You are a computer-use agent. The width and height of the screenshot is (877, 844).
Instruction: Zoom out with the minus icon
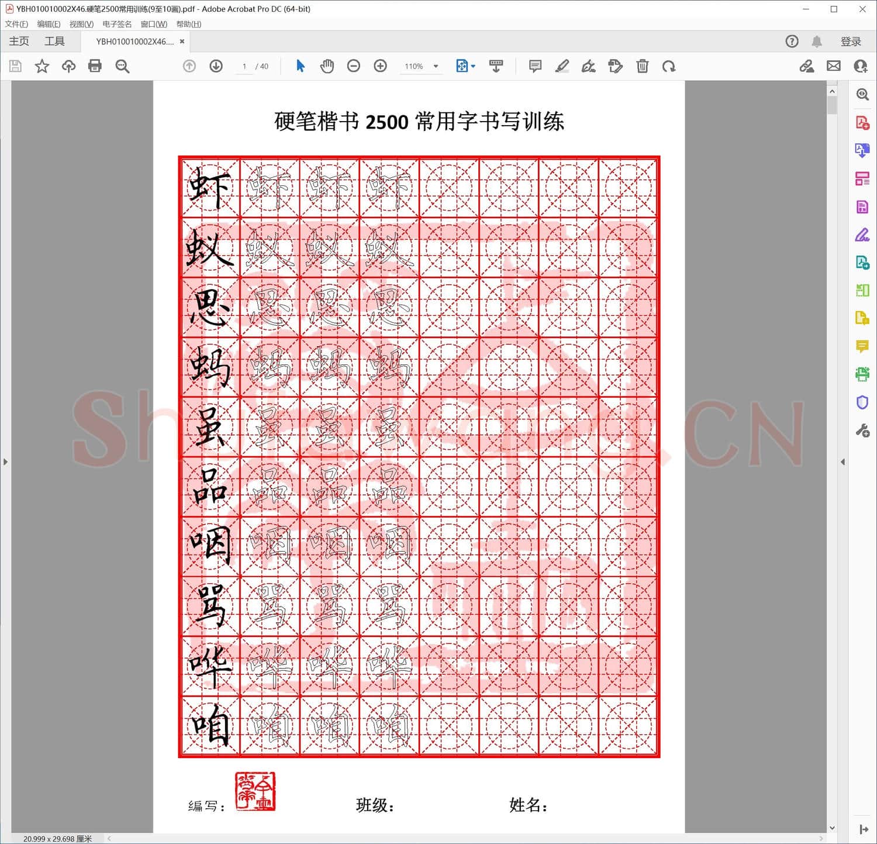pos(354,66)
